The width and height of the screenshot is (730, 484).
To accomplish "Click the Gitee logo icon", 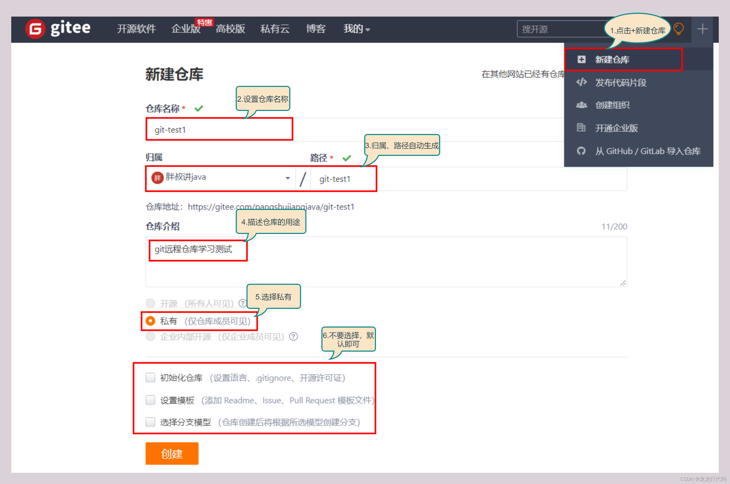I will [x=35, y=29].
